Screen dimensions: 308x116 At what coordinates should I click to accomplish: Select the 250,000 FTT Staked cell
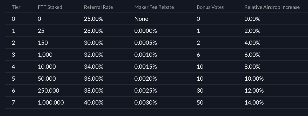(x=48, y=91)
